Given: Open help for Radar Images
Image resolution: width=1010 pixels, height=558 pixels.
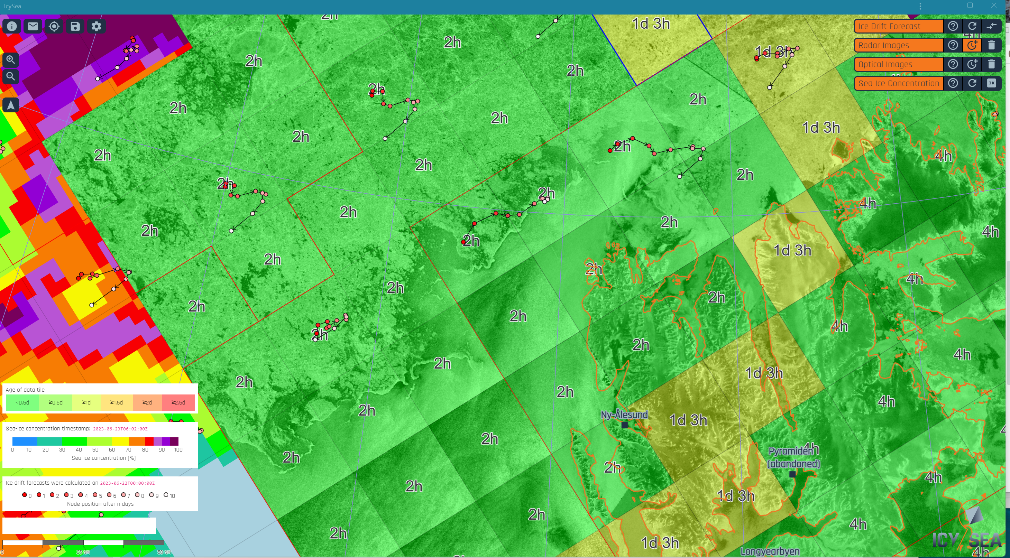Looking at the screenshot, I should pyautogui.click(x=953, y=45).
